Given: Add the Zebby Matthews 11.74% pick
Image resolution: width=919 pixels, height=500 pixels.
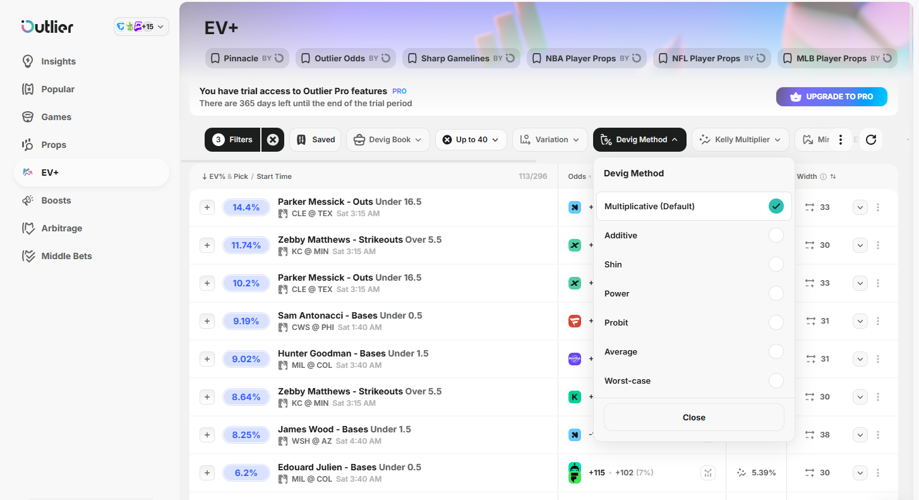Looking at the screenshot, I should click(x=207, y=245).
